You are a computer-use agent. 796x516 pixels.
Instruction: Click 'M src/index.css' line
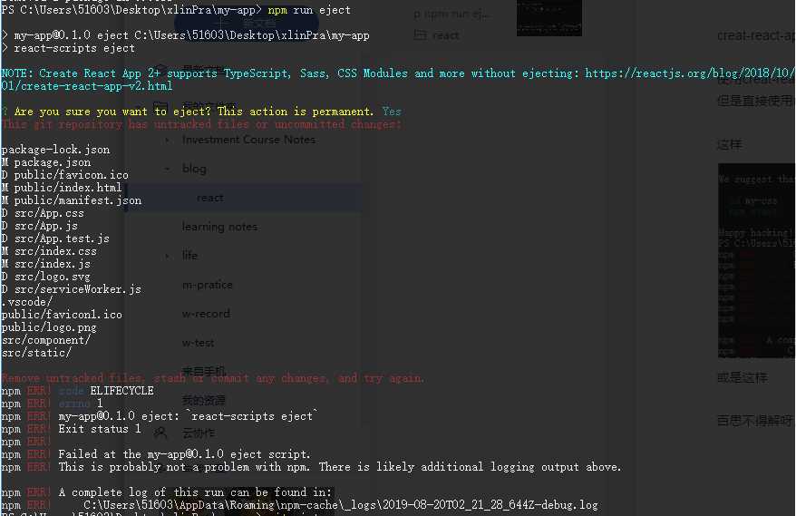click(49, 251)
